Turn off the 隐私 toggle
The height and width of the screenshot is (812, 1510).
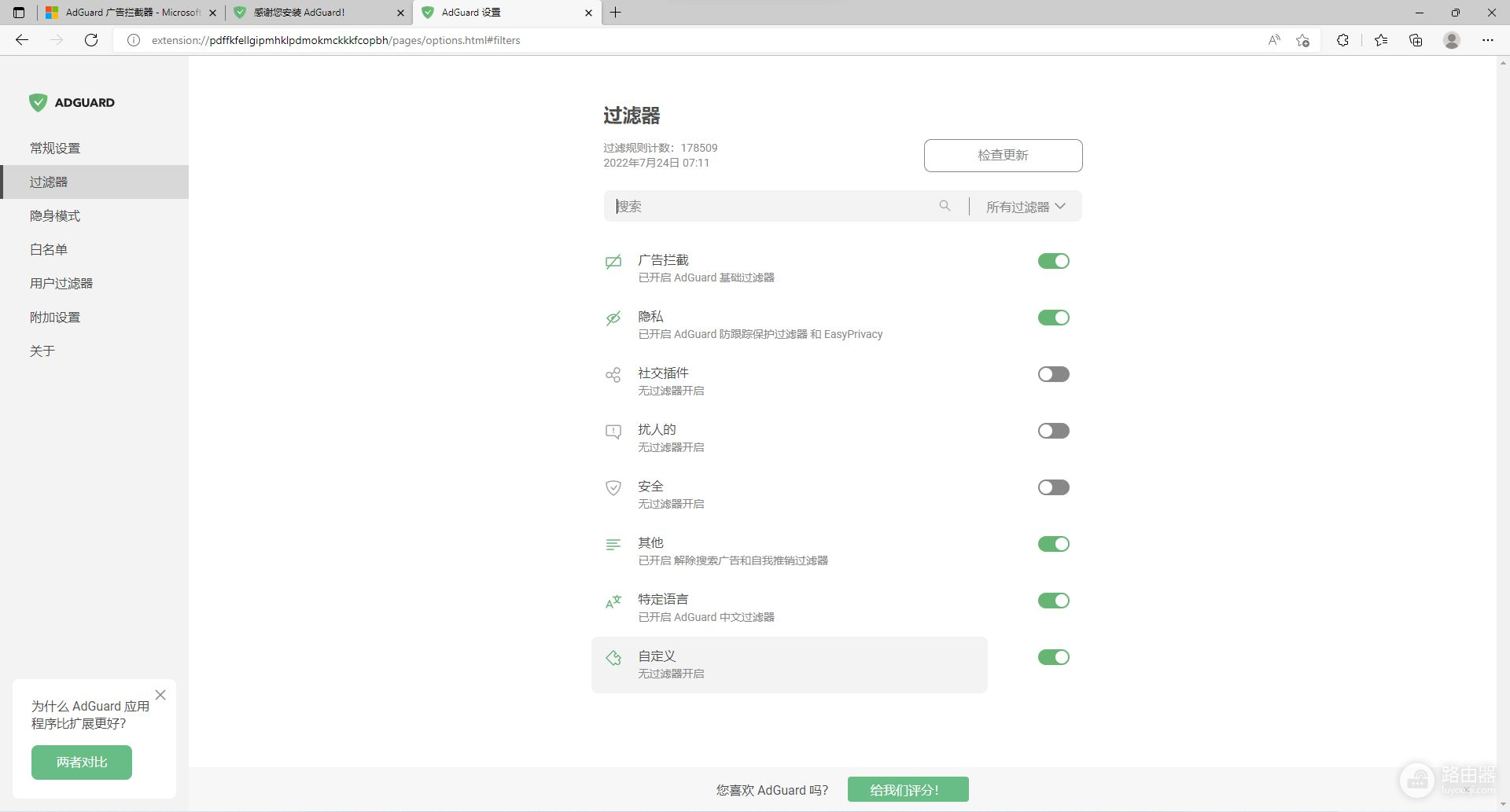pos(1054,318)
